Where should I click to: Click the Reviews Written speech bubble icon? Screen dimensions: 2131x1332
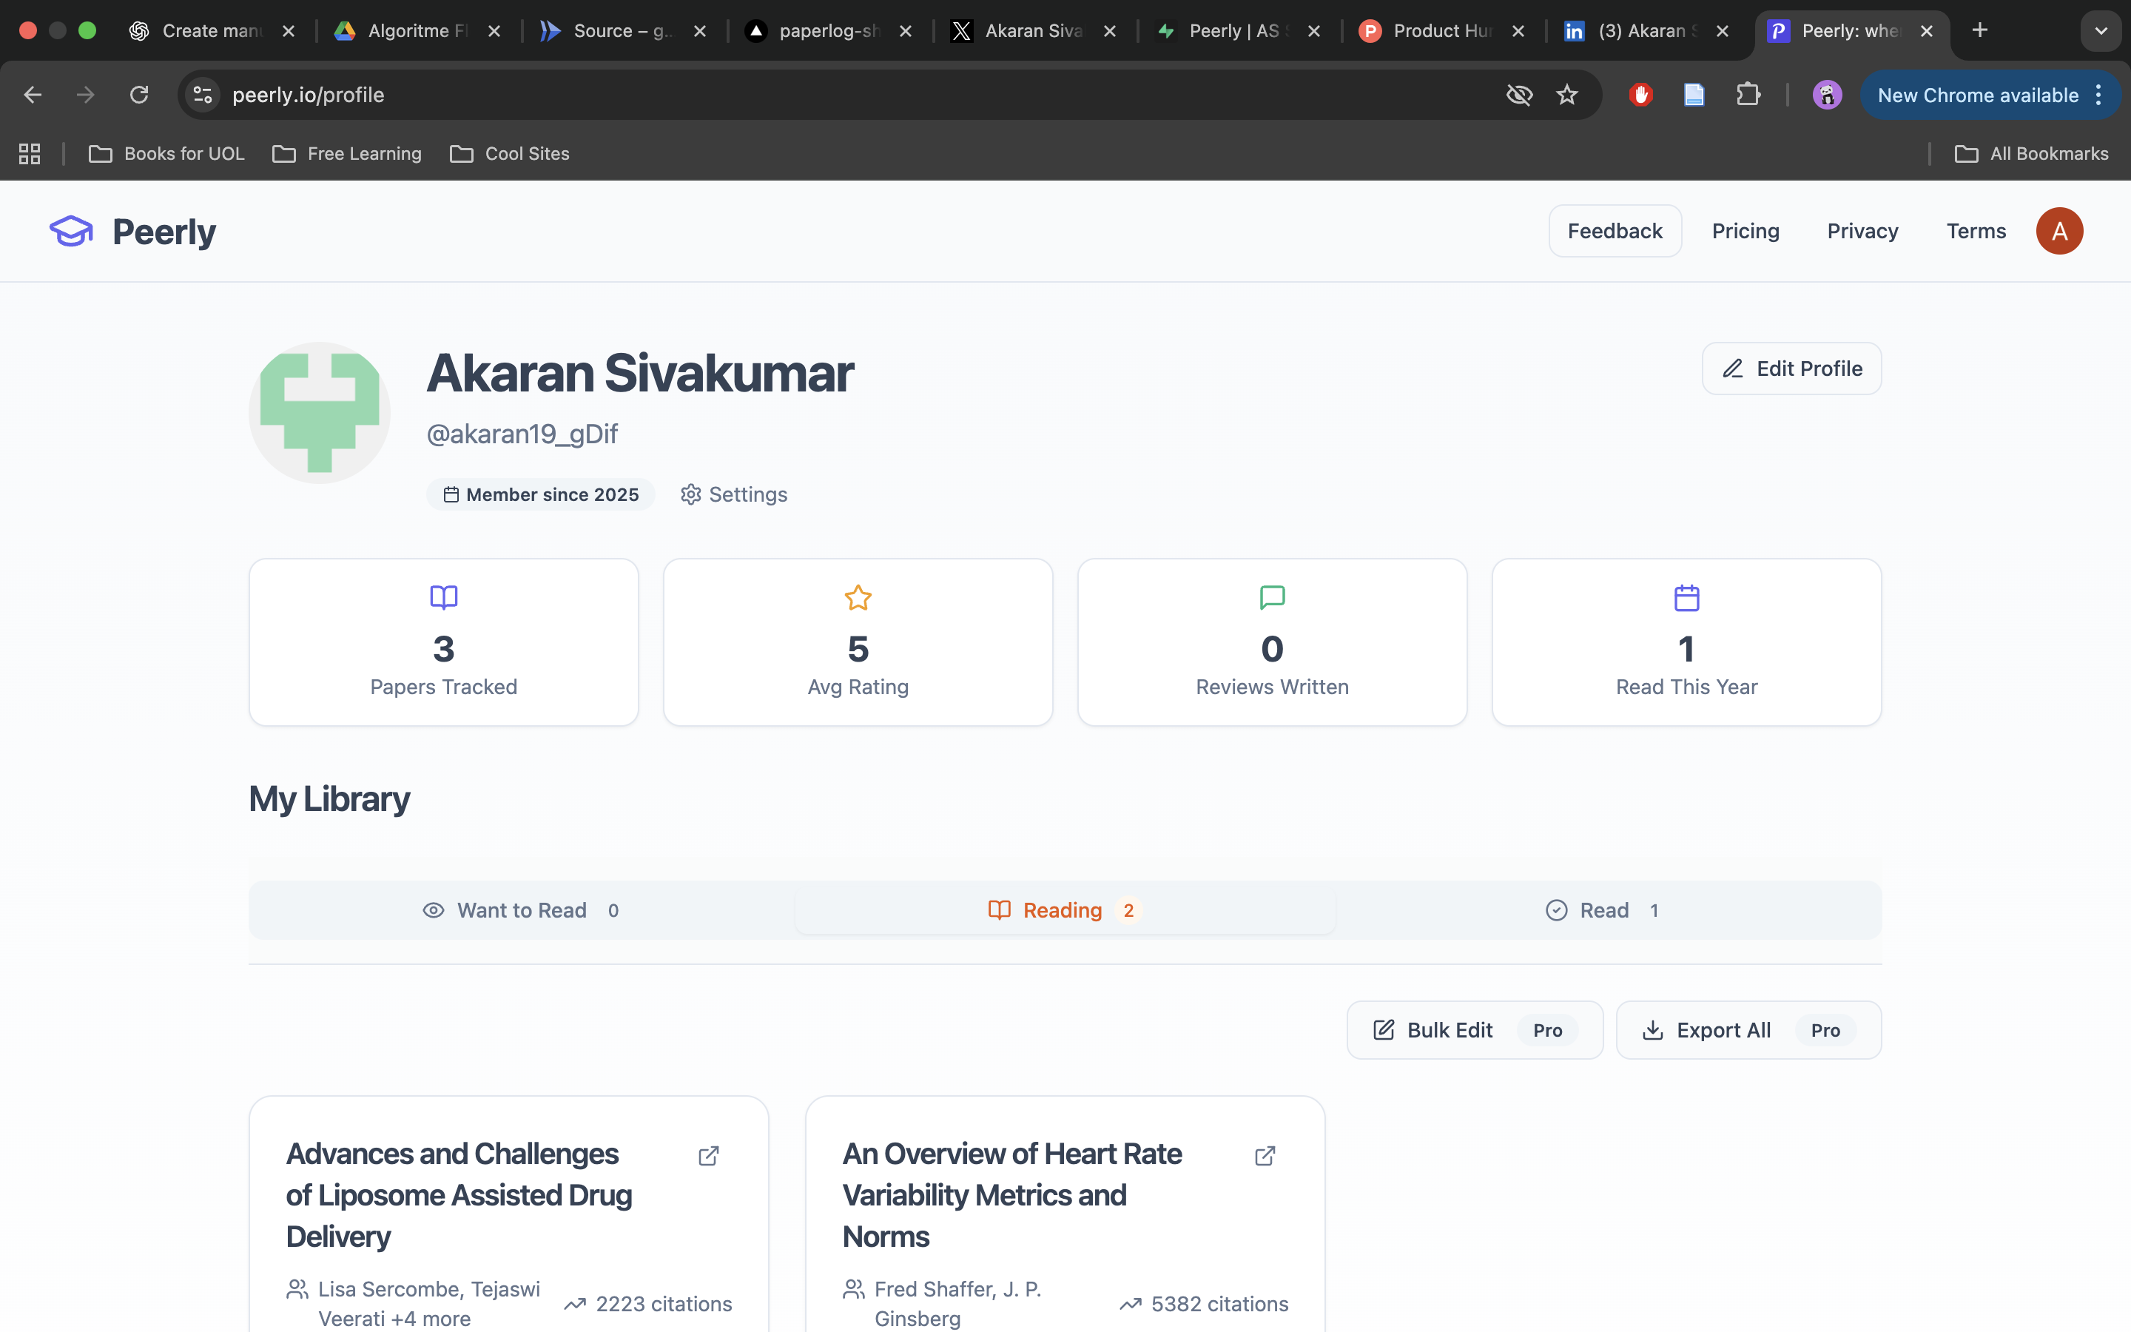1273,597
